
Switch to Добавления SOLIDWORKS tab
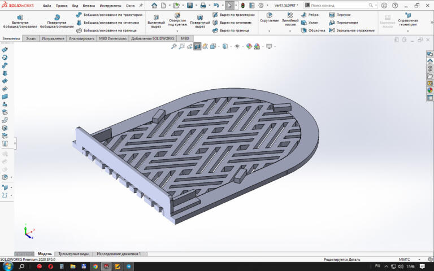point(153,38)
